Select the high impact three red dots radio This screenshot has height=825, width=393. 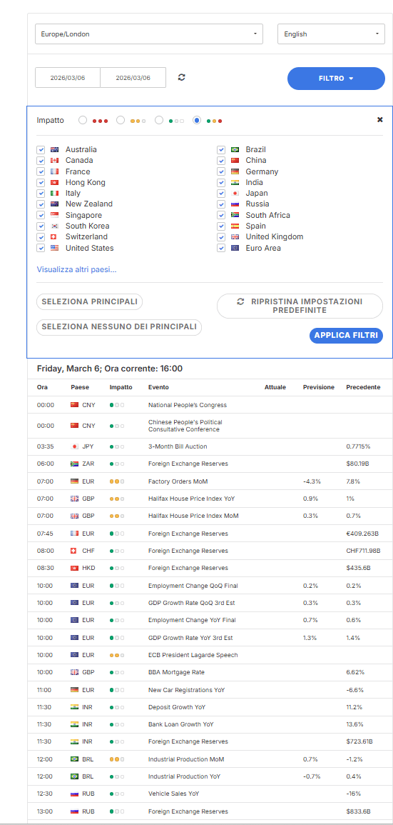click(83, 120)
